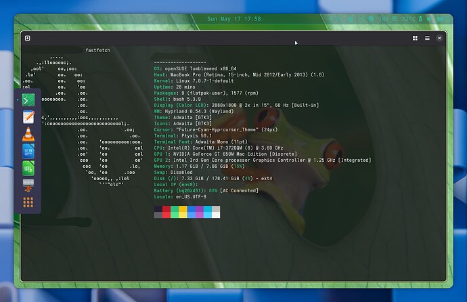Click the Swap line: Disabled
The image size is (467, 302).
(x=173, y=173)
